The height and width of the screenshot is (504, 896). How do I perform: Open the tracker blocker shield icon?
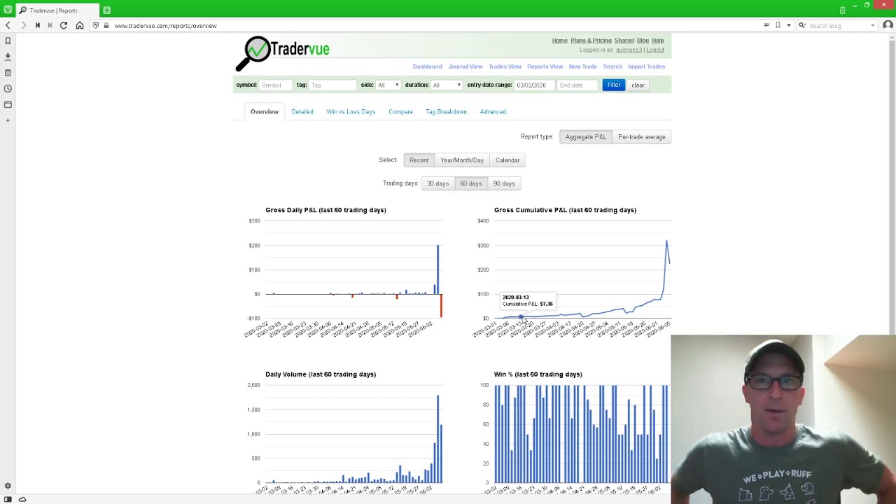(96, 25)
